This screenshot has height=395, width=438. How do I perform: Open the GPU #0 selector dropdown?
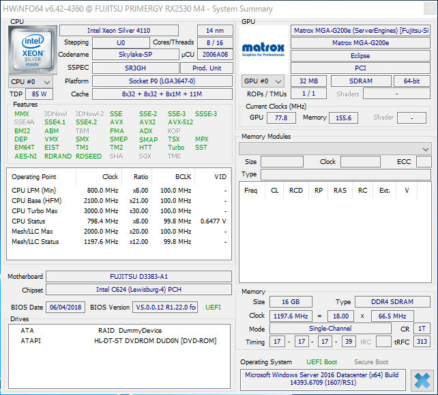coord(263,81)
